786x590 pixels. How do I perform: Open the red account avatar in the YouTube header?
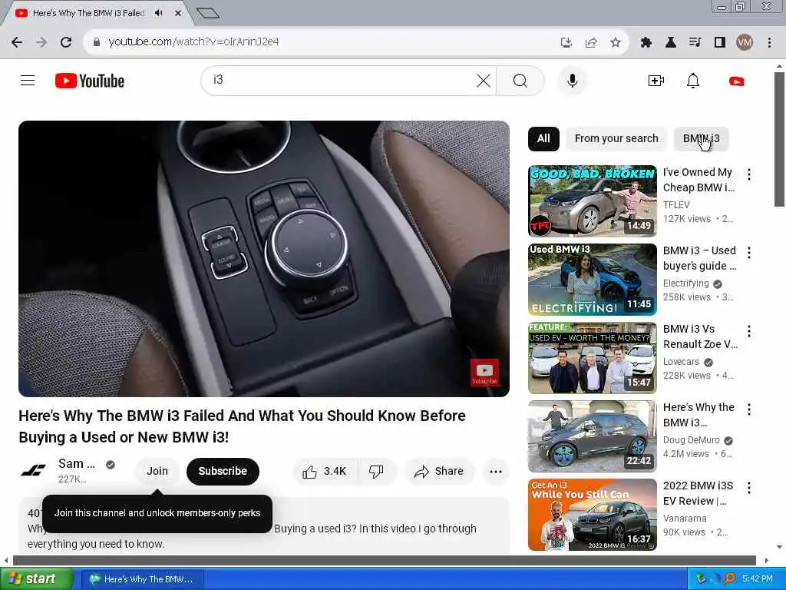[x=736, y=81]
